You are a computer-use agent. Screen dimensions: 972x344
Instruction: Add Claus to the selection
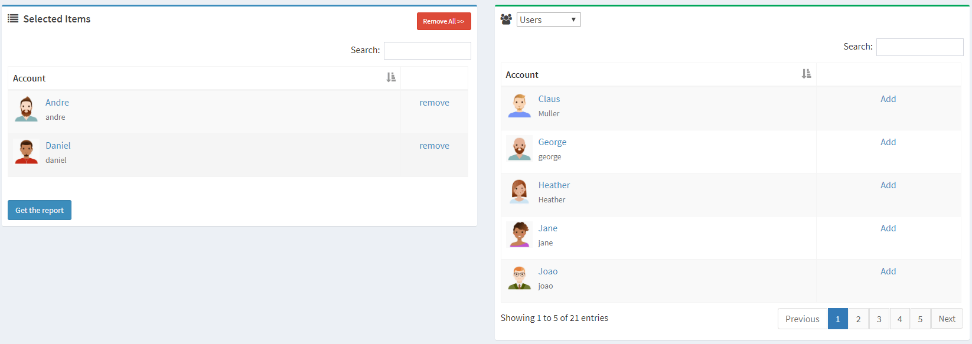coord(888,99)
